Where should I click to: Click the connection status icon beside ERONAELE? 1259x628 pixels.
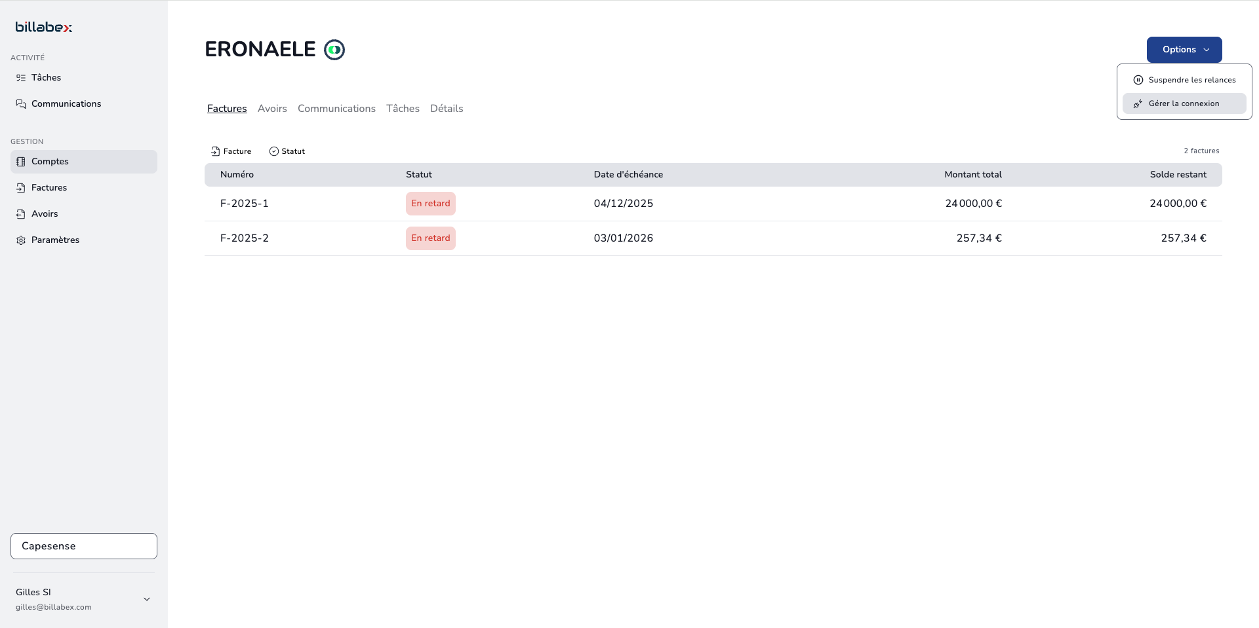pos(334,50)
